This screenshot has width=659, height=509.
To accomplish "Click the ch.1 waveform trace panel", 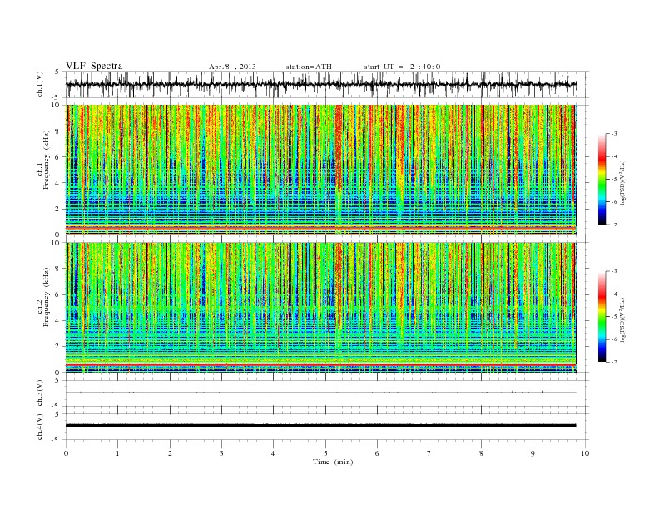I will click(327, 84).
